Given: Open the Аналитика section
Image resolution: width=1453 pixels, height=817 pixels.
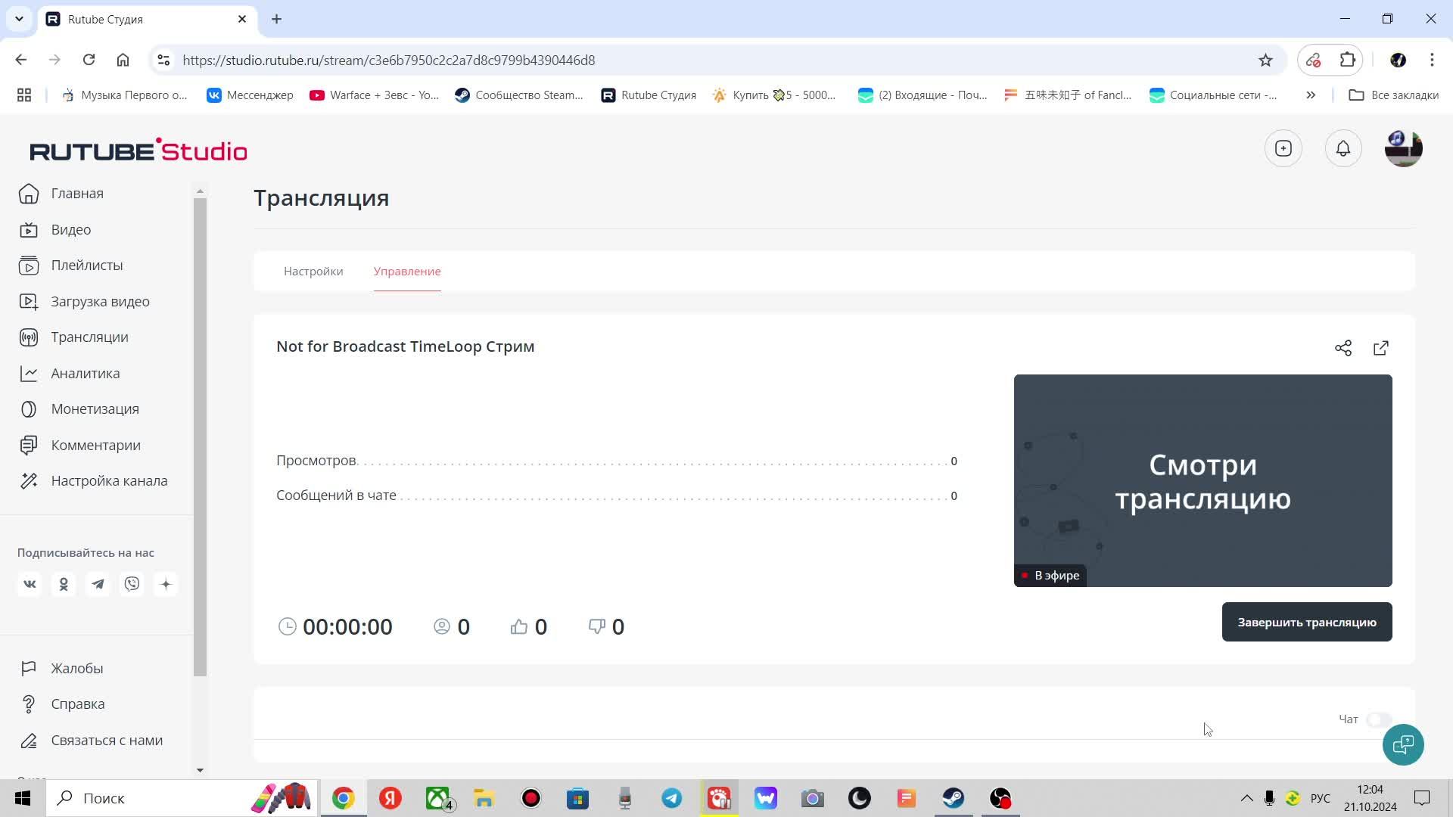Looking at the screenshot, I should click(85, 373).
